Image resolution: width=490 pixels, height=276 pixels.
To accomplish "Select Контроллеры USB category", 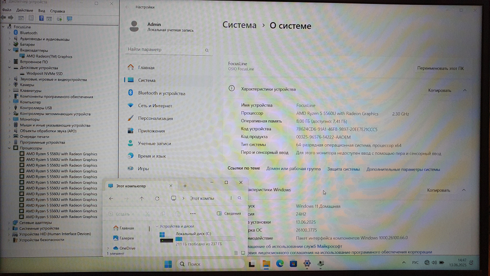I will tap(36, 108).
